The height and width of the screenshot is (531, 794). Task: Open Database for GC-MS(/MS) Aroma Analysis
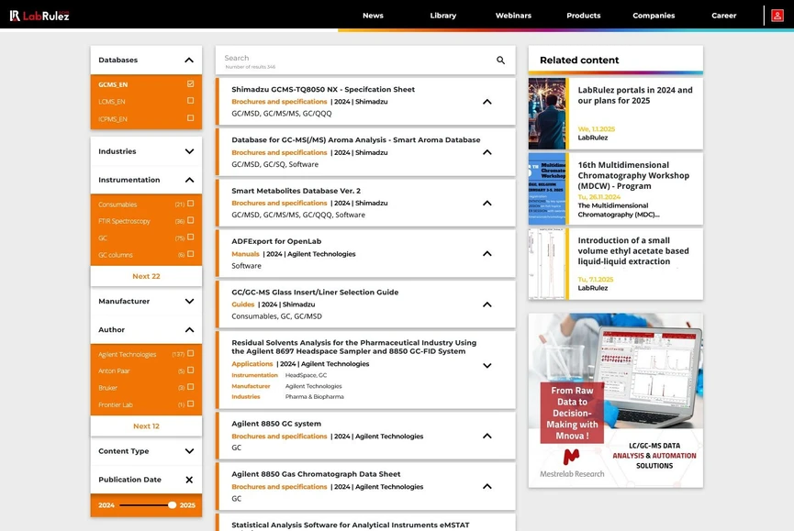356,140
